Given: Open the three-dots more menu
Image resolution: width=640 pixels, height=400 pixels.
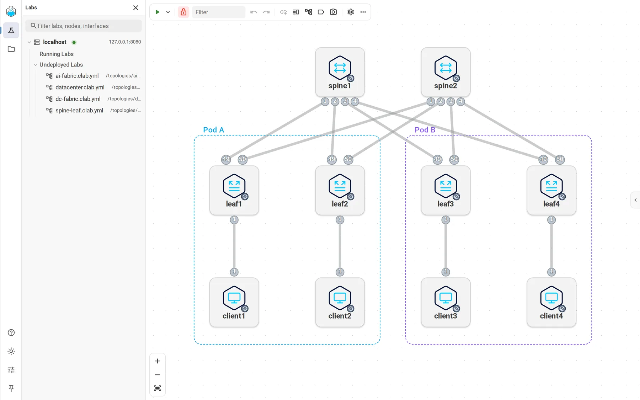Looking at the screenshot, I should click(363, 12).
